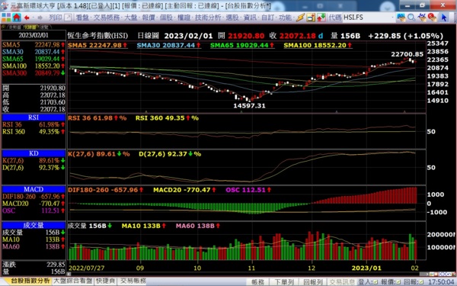Click the blue cursor pointer icon
The height and width of the screenshot is (286, 457).
[x=443, y=18]
